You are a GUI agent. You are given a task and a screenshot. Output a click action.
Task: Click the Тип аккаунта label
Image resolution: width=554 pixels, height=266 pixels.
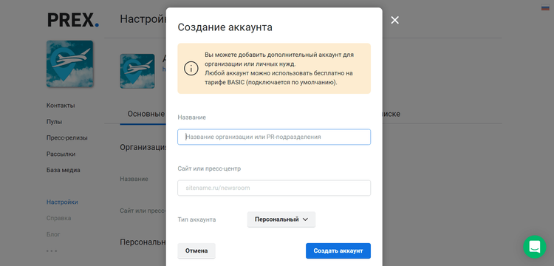point(196,219)
